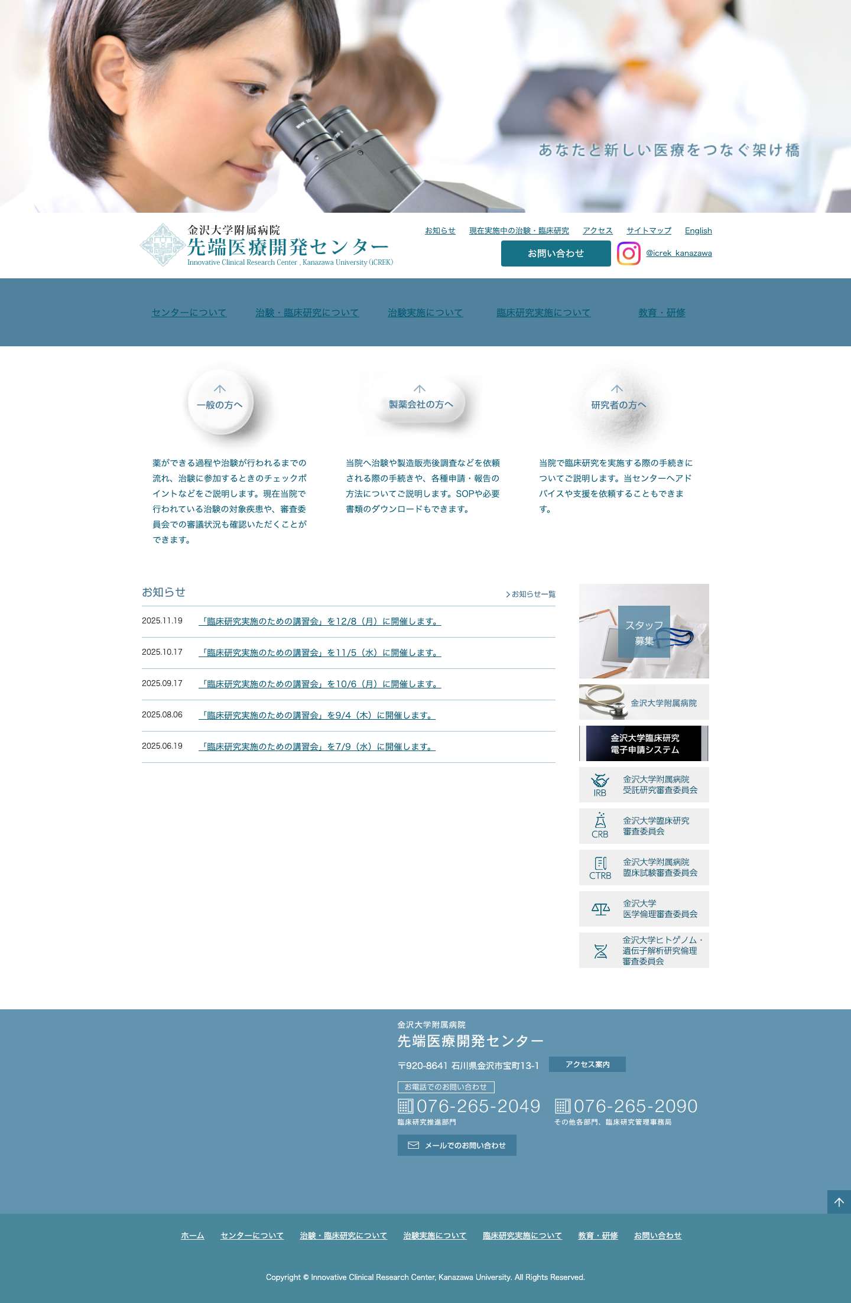Click chevron beside お知らせ一覧
Viewport: 851px width, 1303px height.
coord(508,594)
